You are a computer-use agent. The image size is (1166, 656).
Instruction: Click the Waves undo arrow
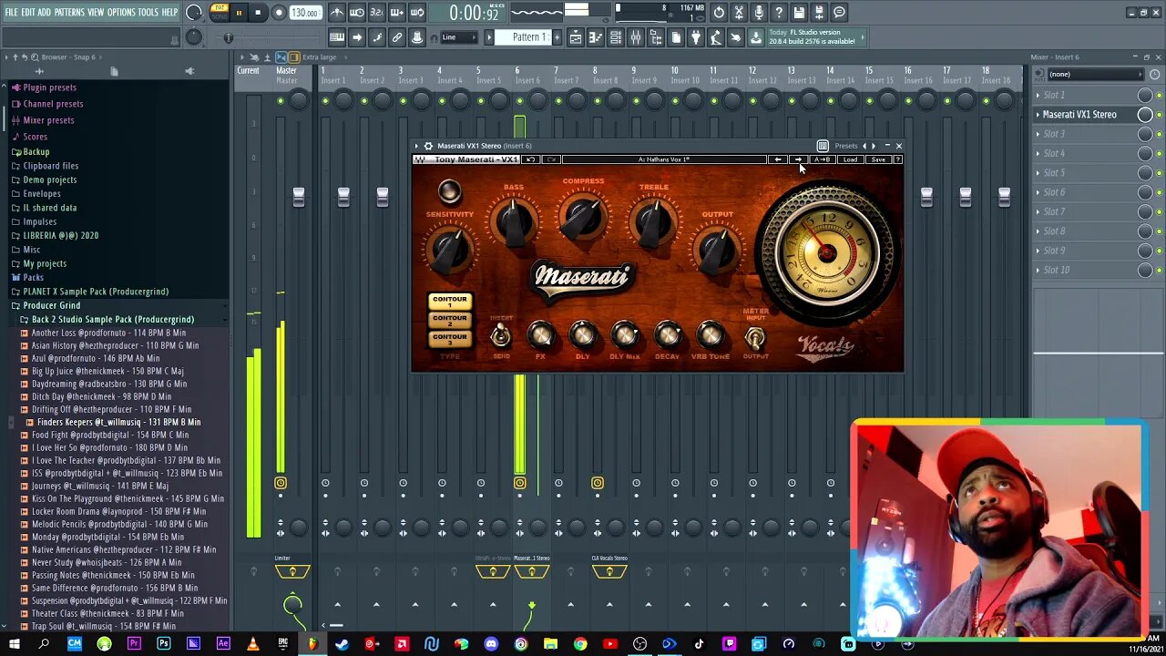point(531,159)
